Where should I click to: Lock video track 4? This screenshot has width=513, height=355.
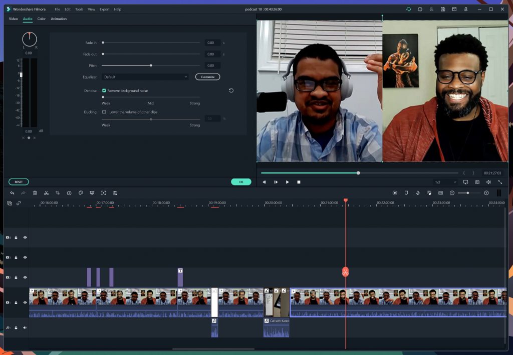pos(16,237)
